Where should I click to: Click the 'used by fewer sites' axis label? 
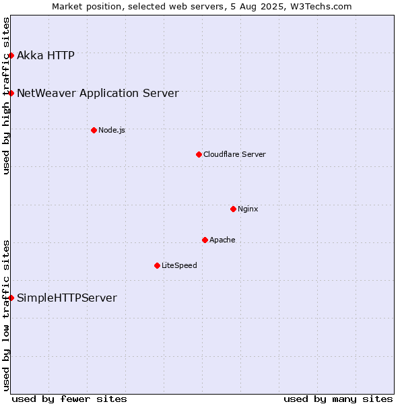(69, 399)
